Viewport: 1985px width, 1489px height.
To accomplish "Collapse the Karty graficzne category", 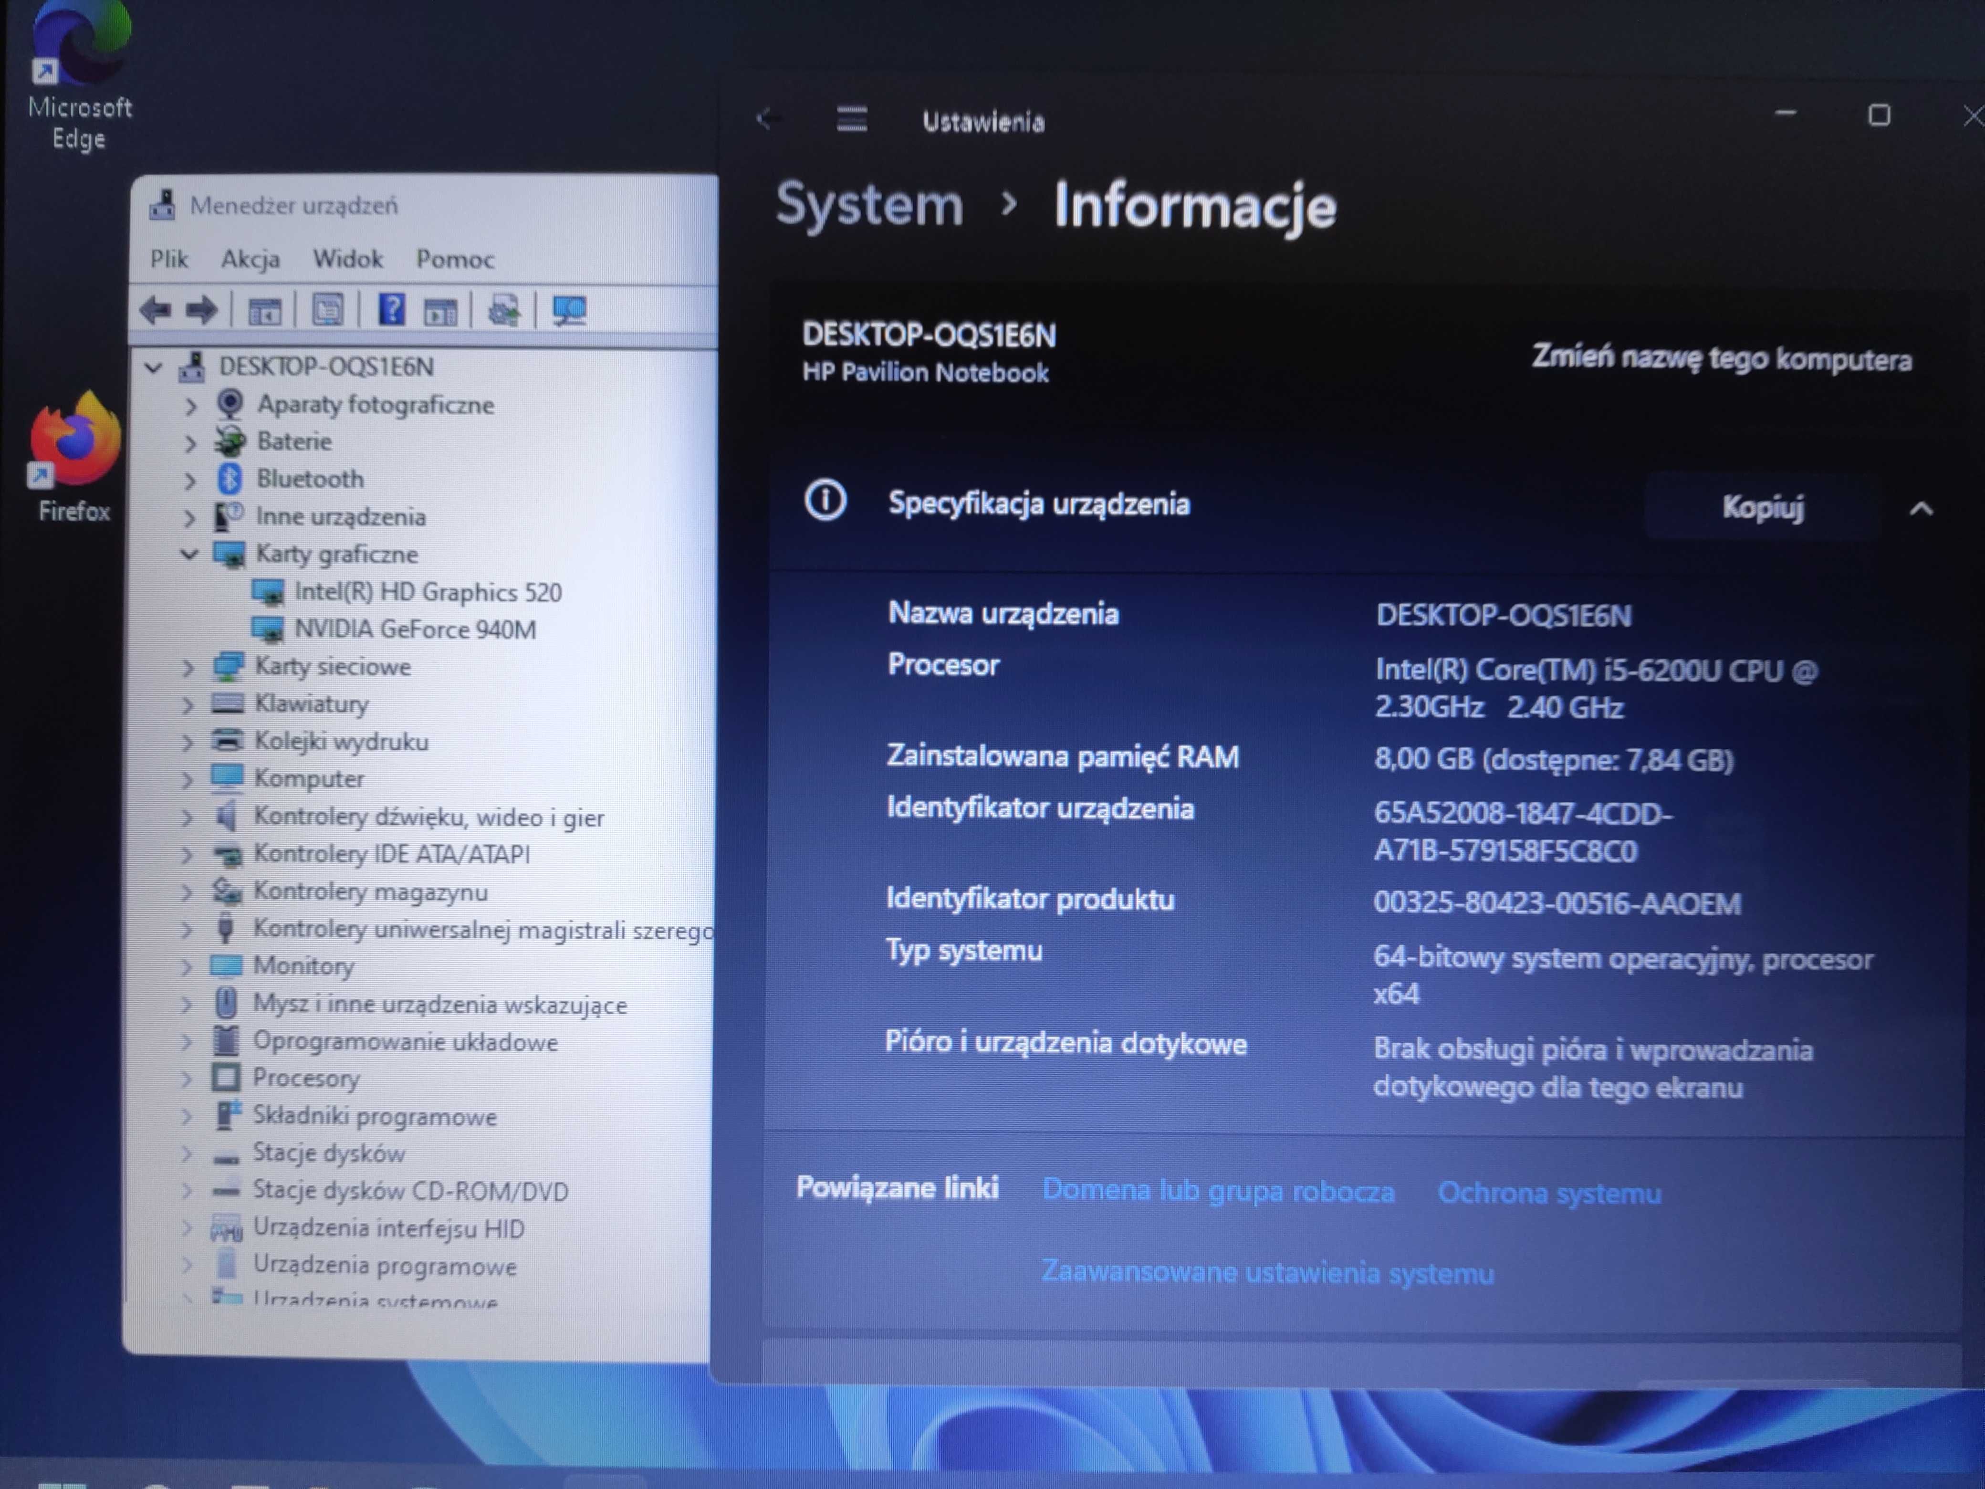I will (x=188, y=554).
